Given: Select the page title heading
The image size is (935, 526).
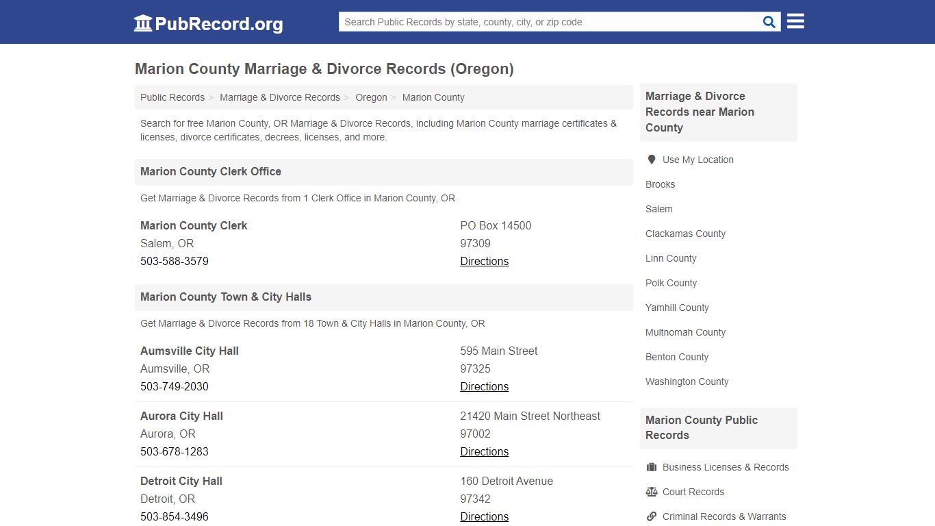Looking at the screenshot, I should 324,68.
